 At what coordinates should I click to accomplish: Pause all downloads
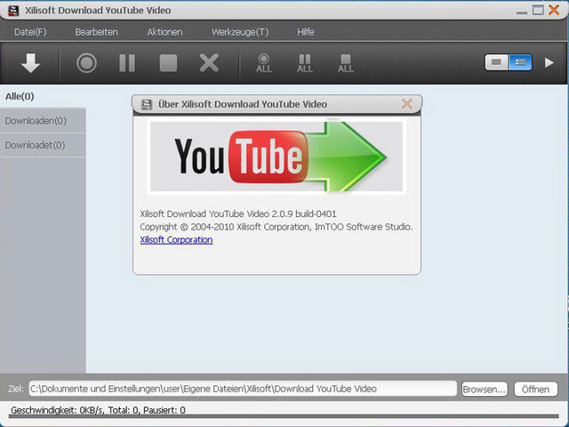305,63
